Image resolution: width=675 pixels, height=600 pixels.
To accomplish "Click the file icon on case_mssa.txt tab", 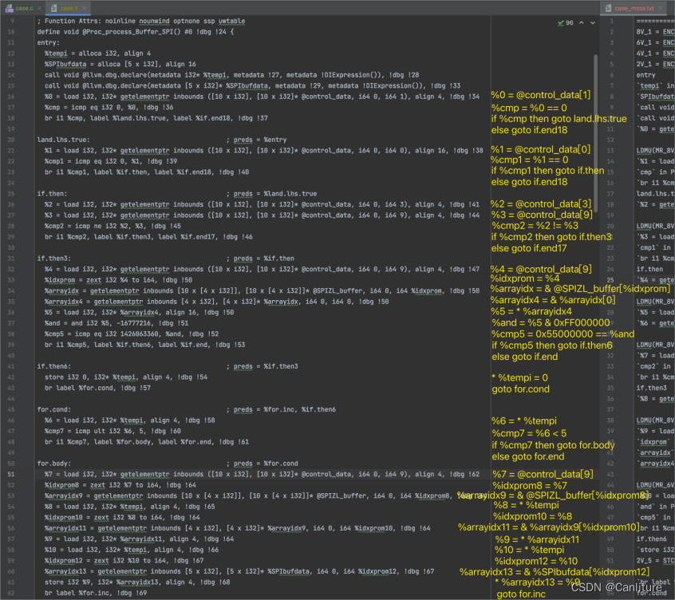I will 608,8.
